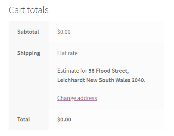Click the Flat rate shipping method
This screenshot has height=136, width=174.
point(67,53)
